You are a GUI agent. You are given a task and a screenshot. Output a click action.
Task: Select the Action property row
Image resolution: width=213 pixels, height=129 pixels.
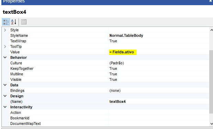[109, 112]
